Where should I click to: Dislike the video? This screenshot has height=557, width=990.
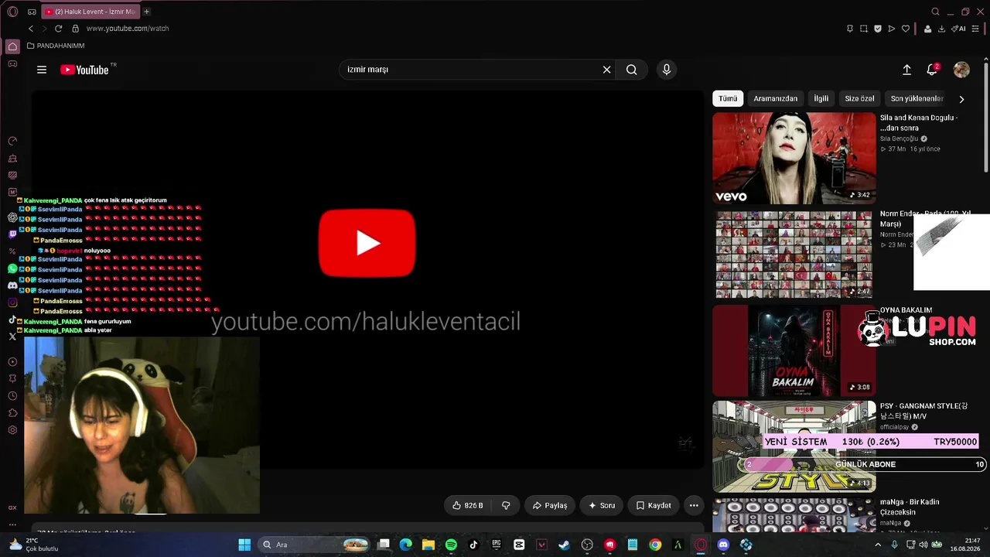point(506,505)
